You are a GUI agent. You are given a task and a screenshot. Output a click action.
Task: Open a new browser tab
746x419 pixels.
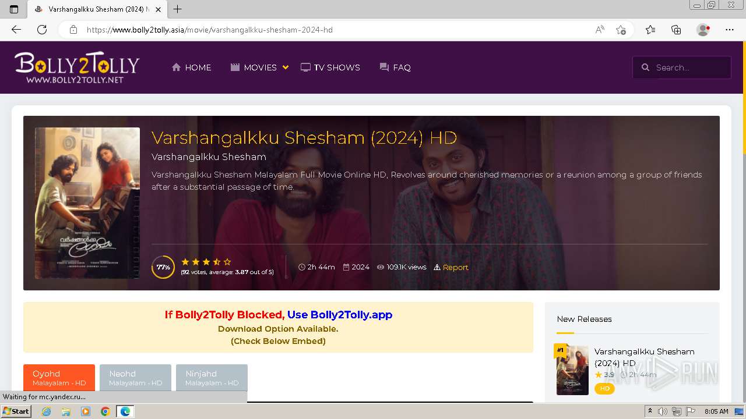point(178,9)
